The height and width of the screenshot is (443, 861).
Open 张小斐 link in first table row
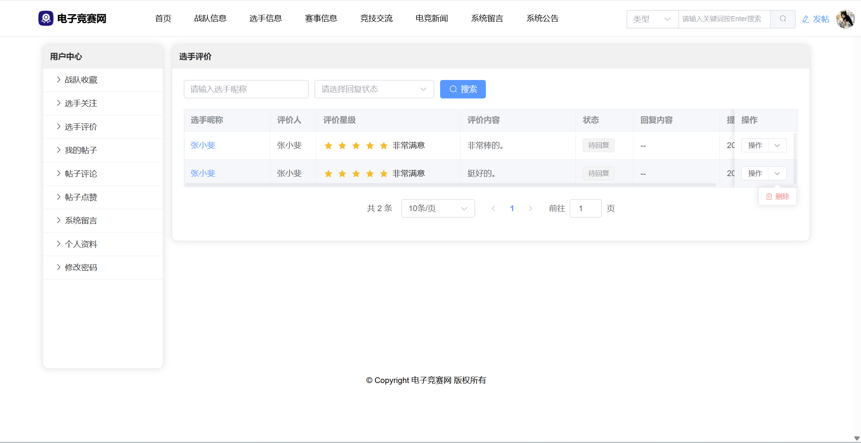[203, 145]
